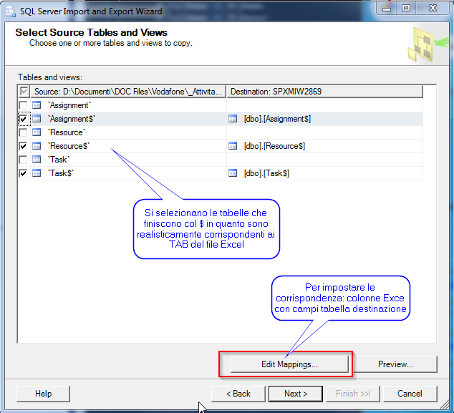
Task: Go back with the Back button
Action: click(238, 394)
